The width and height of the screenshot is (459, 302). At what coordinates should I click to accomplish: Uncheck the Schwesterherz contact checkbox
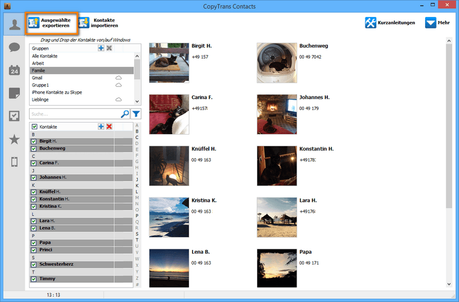pos(34,265)
